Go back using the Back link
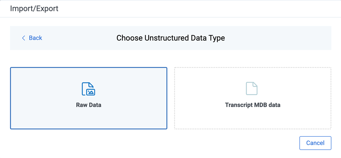The height and width of the screenshot is (158, 341). point(32,38)
